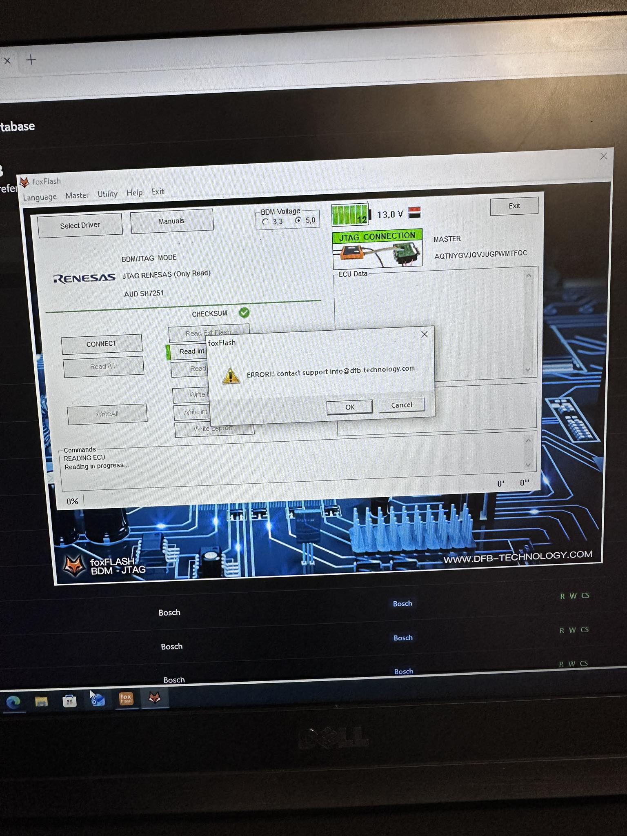
Task: Click the Read All button
Action: pos(103,367)
